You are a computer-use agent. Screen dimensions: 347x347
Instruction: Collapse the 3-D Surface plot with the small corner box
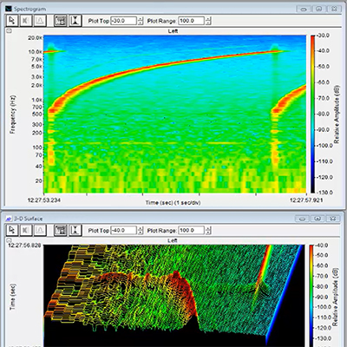(9, 240)
